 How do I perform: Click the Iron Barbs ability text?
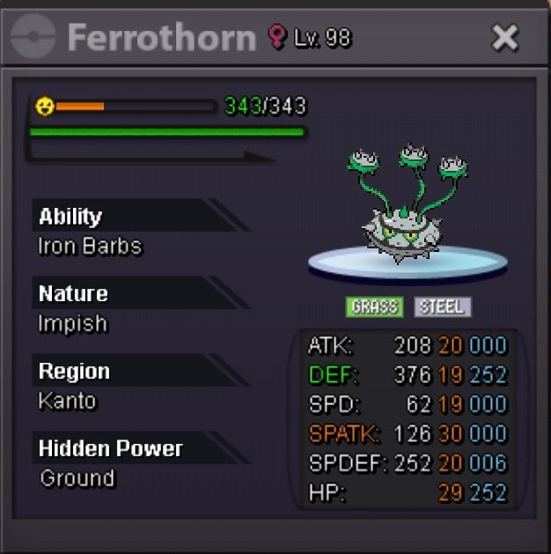pyautogui.click(x=90, y=246)
